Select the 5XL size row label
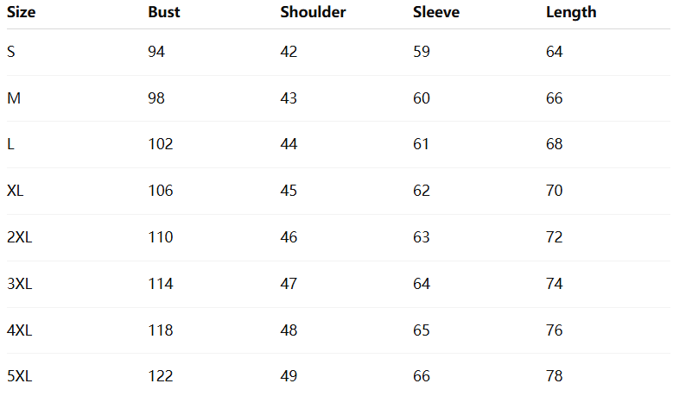Screen dimensions: 673x396 19,376
